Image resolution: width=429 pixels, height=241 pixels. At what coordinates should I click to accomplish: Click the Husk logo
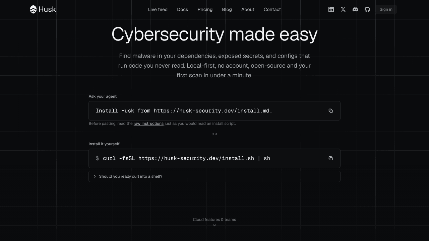[43, 9]
